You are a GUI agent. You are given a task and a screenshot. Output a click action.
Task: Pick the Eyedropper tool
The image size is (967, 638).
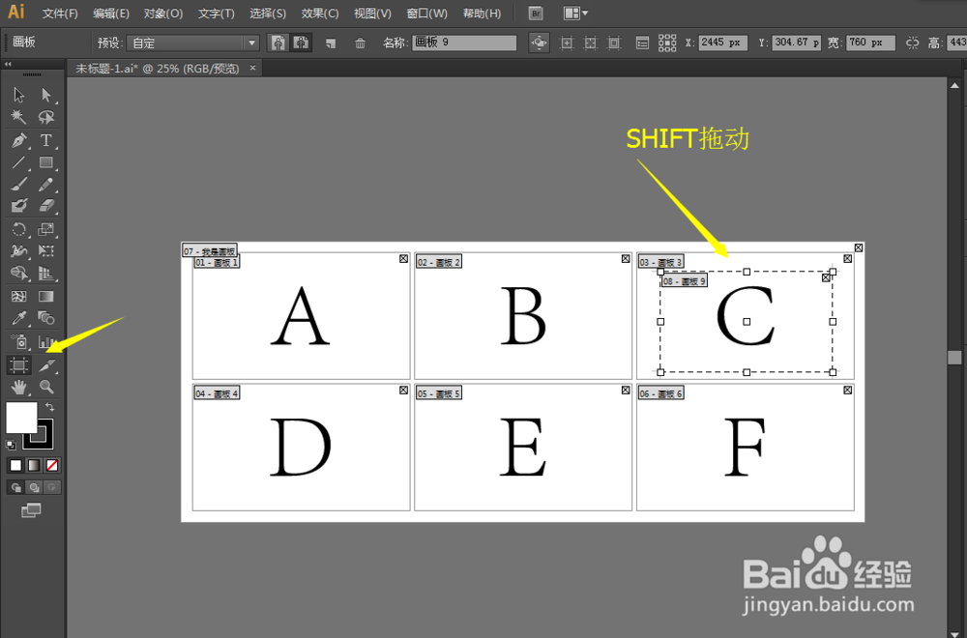click(18, 318)
